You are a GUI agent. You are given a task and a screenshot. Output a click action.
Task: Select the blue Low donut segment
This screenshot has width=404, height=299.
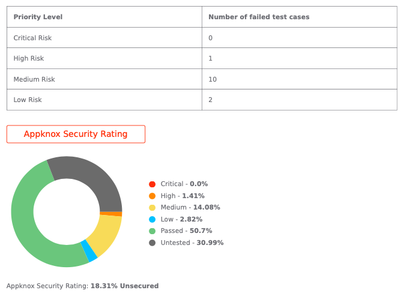[x=90, y=250]
